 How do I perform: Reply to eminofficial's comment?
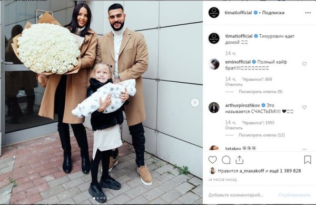click(234, 84)
